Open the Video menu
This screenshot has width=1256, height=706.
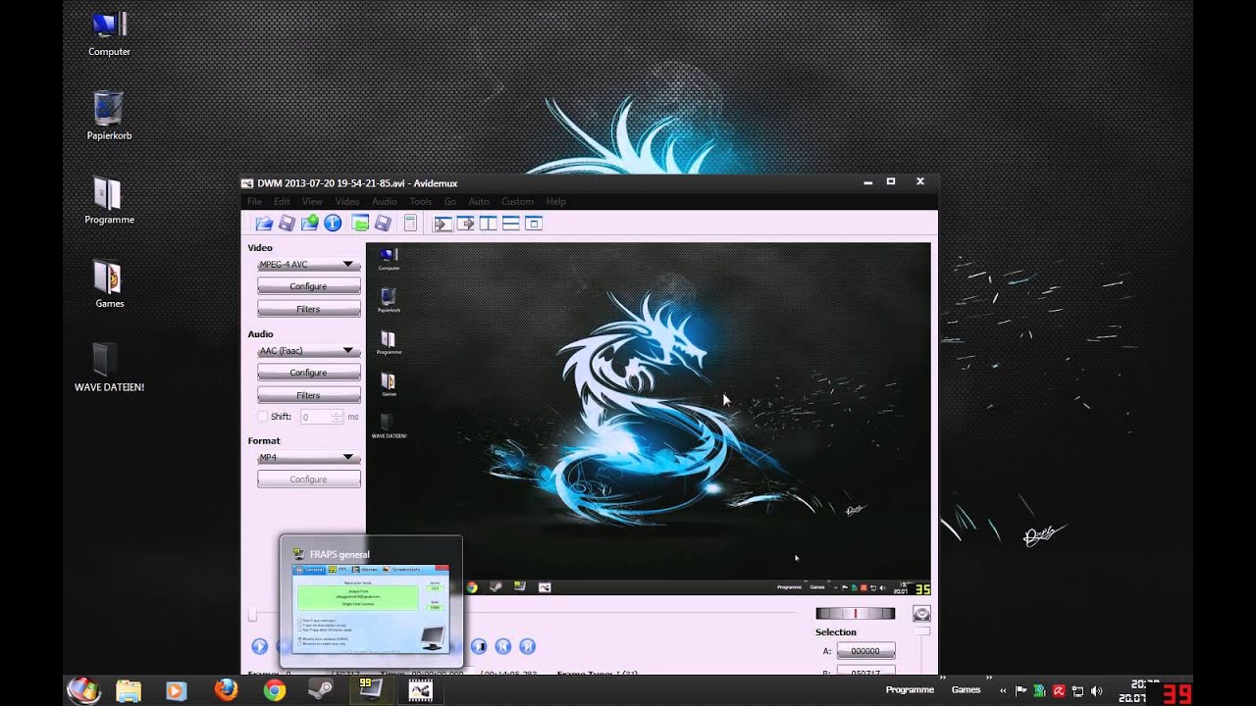(x=347, y=202)
